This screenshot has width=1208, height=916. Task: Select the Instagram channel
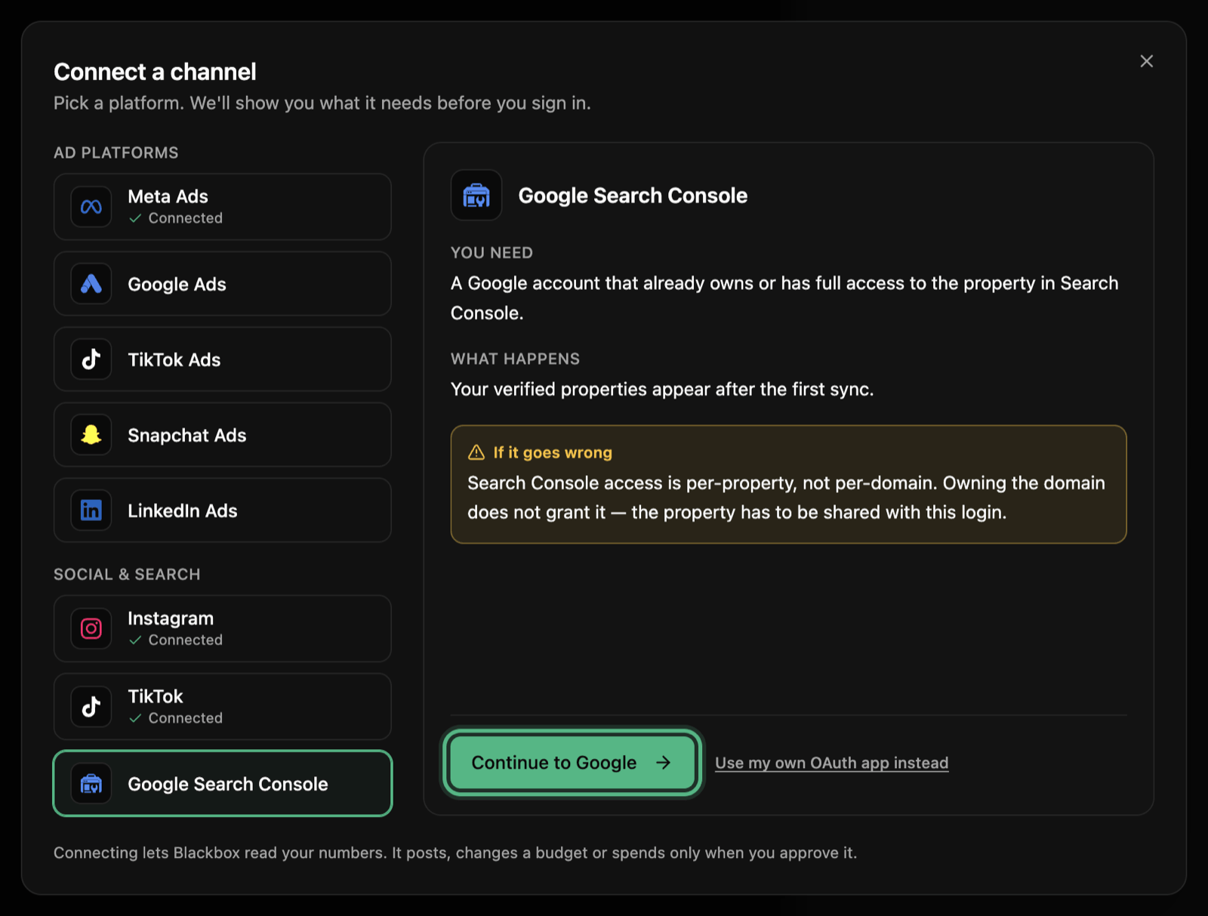223,628
